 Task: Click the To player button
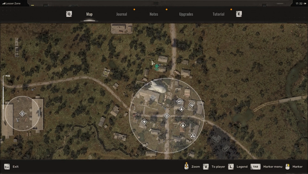(218, 167)
